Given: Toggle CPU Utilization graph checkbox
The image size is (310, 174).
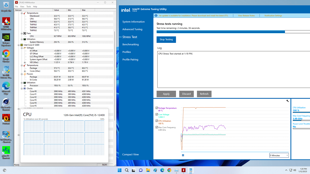Looking at the screenshot, I should (x=157, y=121).
